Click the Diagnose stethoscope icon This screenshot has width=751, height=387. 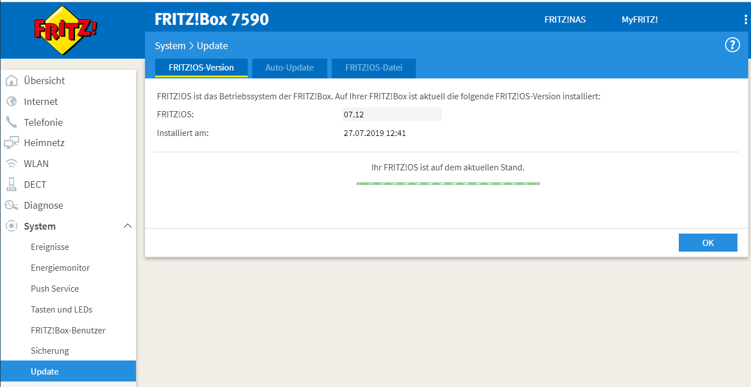(x=11, y=205)
